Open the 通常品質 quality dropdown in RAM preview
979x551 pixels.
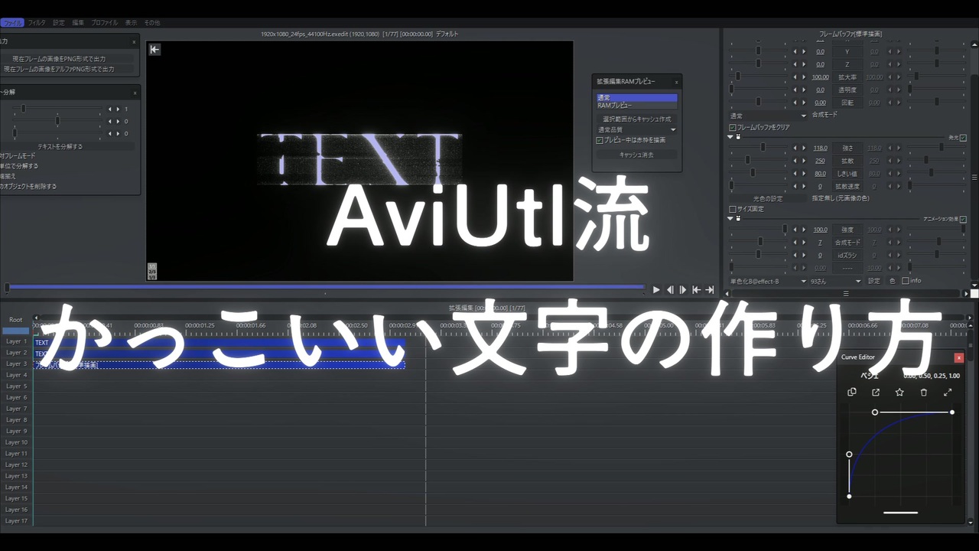coord(635,129)
